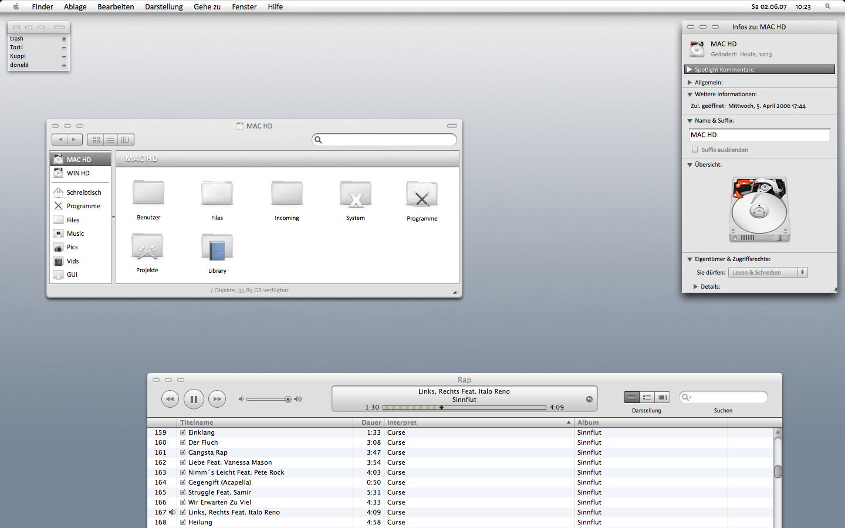Open the Apple menu
845x528 pixels.
(16, 6)
